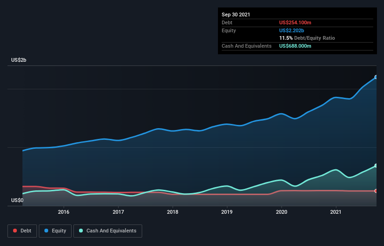Screen dimensions: 384x246
Task: Click the blue dot in the Equity legend
Action: [x=47, y=231]
